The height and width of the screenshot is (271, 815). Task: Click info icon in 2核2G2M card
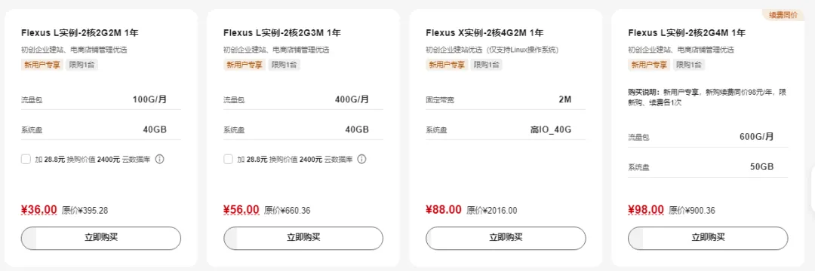pyautogui.click(x=159, y=159)
